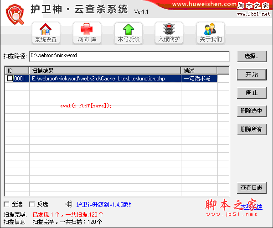
Task: Open logs with 查看日志 button
Action: (252, 188)
